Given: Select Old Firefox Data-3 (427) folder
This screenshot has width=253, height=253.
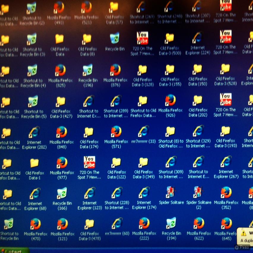Looking at the screenshot, I should pos(61,102).
